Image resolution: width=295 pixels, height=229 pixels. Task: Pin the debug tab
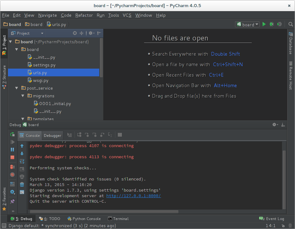click(x=12, y=202)
